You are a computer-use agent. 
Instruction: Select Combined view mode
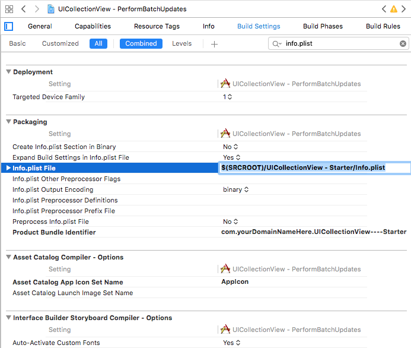[141, 43]
